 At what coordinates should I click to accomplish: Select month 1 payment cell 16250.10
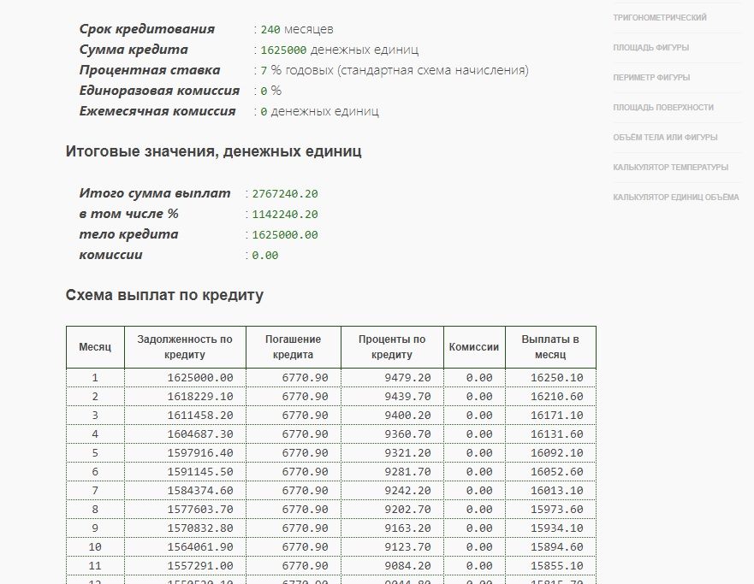click(x=556, y=378)
